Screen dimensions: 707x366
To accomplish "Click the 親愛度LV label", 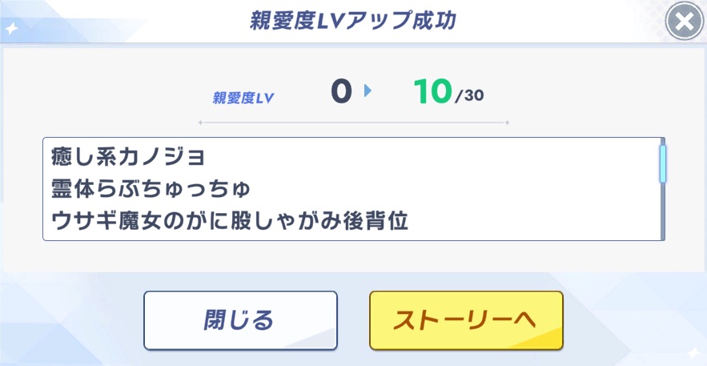I will tap(243, 99).
